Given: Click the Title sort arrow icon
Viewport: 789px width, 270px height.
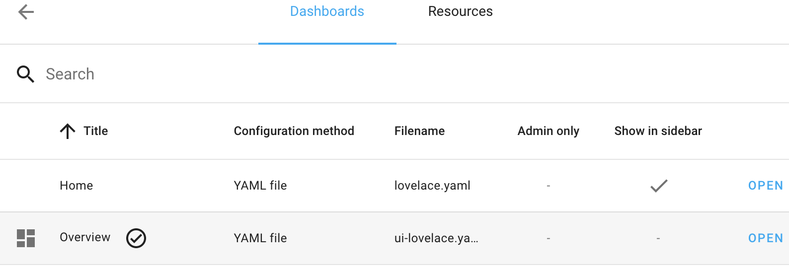Looking at the screenshot, I should tap(68, 131).
